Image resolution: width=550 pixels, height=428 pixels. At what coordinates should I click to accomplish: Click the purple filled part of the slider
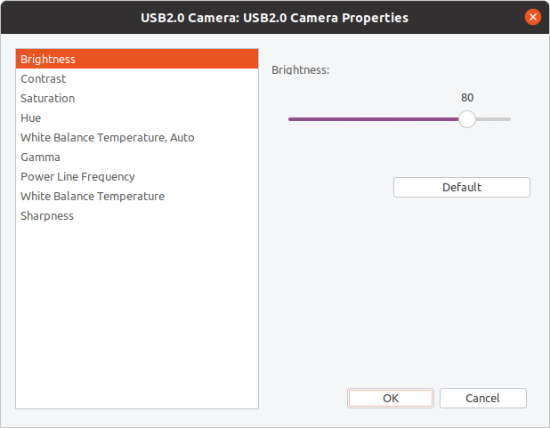tap(374, 119)
